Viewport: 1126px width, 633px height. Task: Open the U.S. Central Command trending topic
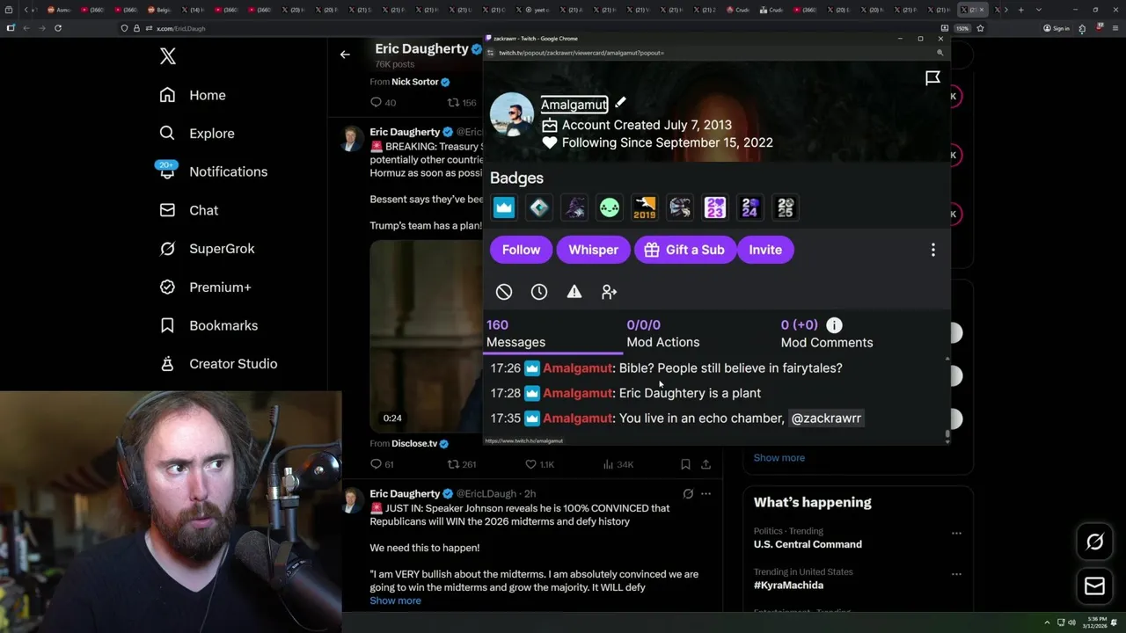(x=808, y=544)
